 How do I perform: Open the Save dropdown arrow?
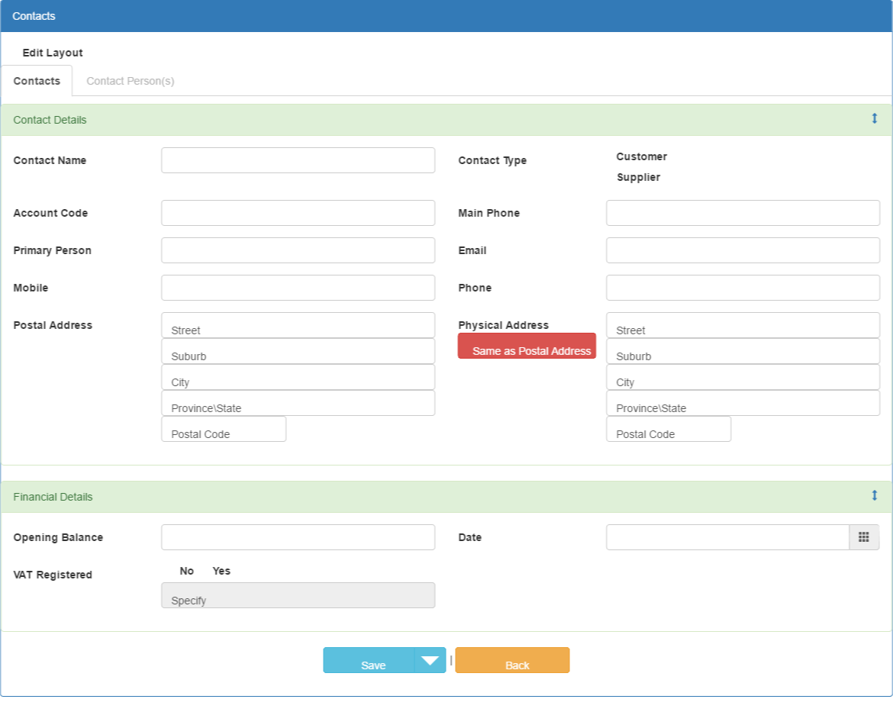[430, 660]
